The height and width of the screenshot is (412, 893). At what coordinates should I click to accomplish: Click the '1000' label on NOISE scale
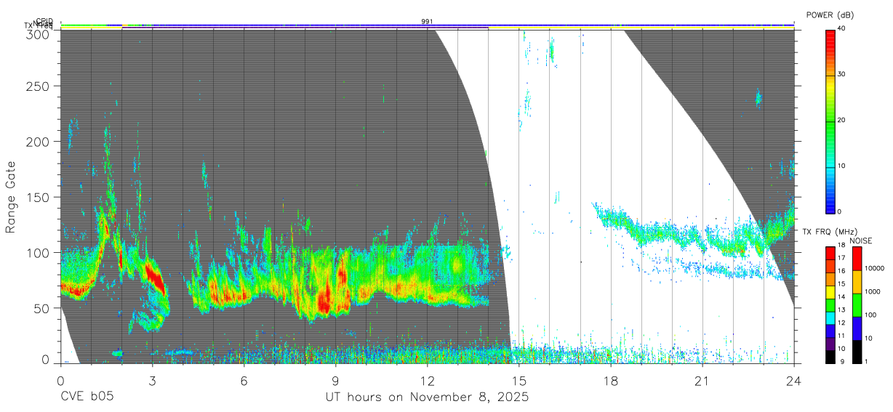(x=872, y=294)
